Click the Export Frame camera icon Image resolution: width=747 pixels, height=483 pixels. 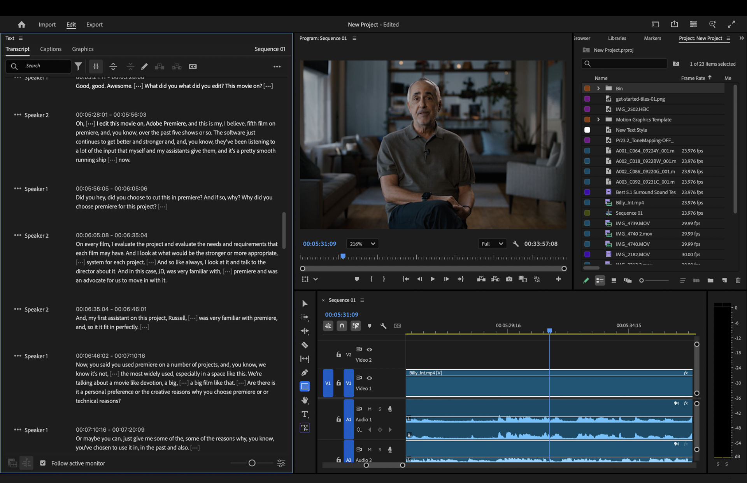pyautogui.click(x=509, y=279)
